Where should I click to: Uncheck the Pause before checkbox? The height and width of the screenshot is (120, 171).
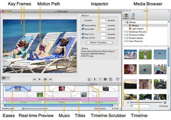click(83, 25)
